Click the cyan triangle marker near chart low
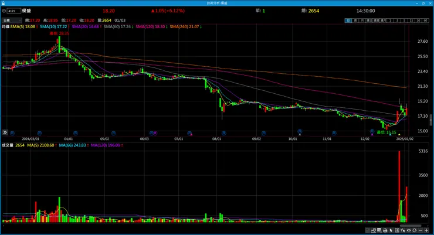 point(390,134)
